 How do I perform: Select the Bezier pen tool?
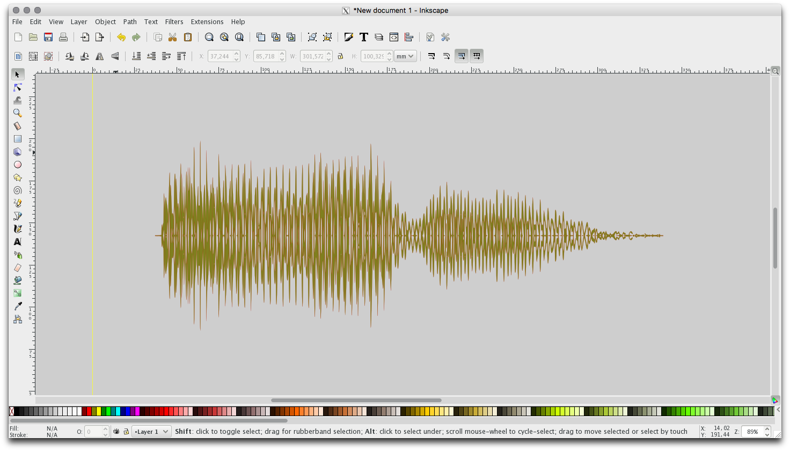coord(18,216)
